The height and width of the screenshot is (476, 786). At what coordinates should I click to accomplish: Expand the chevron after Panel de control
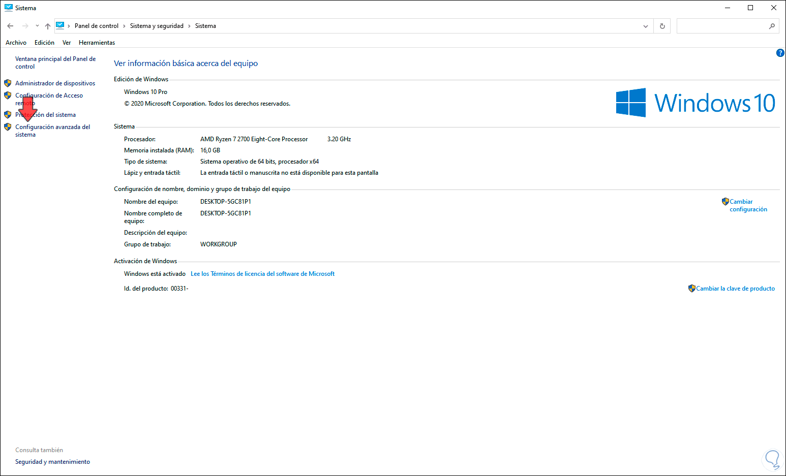coord(124,26)
